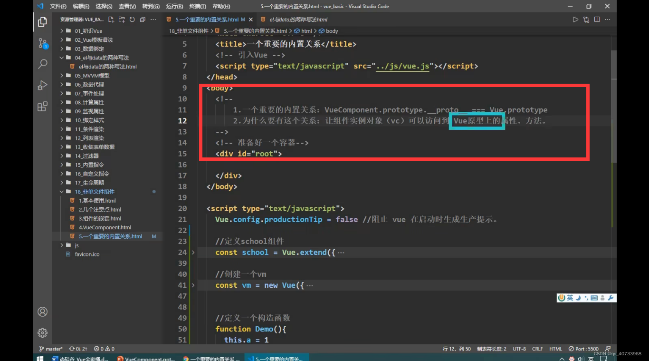Click the open changes compare icon
649x361 pixels.
[x=586, y=20]
